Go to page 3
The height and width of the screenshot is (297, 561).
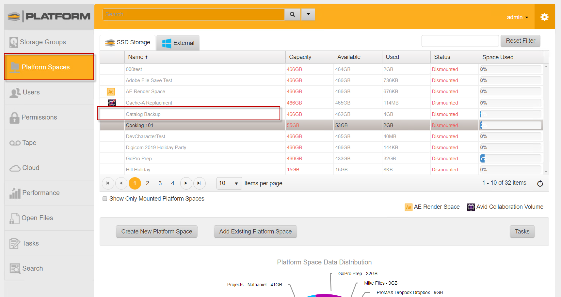[160, 183]
